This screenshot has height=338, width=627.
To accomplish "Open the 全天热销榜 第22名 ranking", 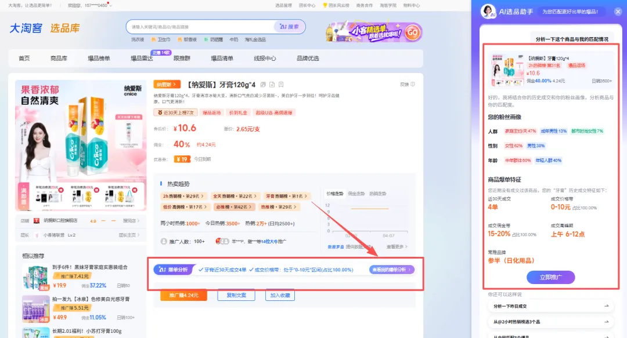I will [235, 196].
